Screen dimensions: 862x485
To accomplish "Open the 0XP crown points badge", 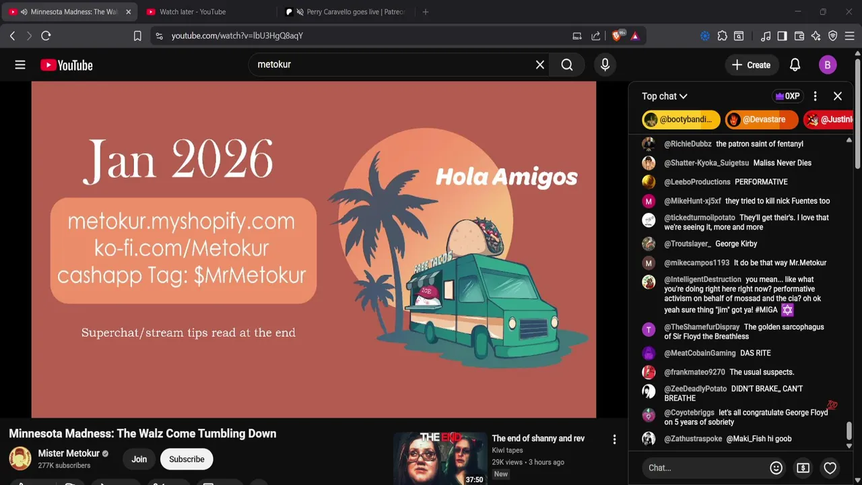I will [x=787, y=96].
